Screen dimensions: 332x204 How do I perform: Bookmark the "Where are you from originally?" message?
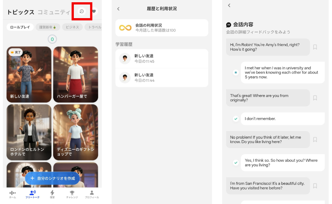[x=315, y=98]
